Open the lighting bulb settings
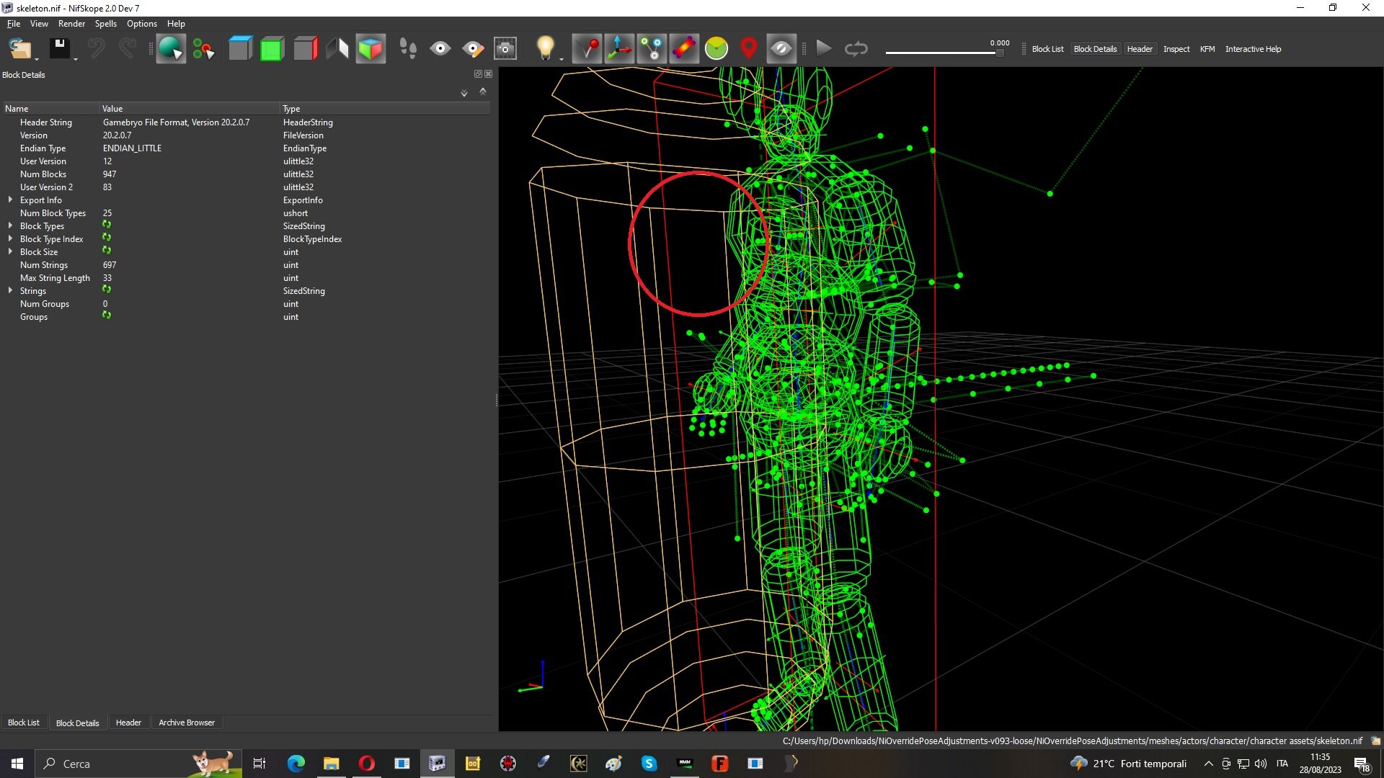 click(546, 49)
